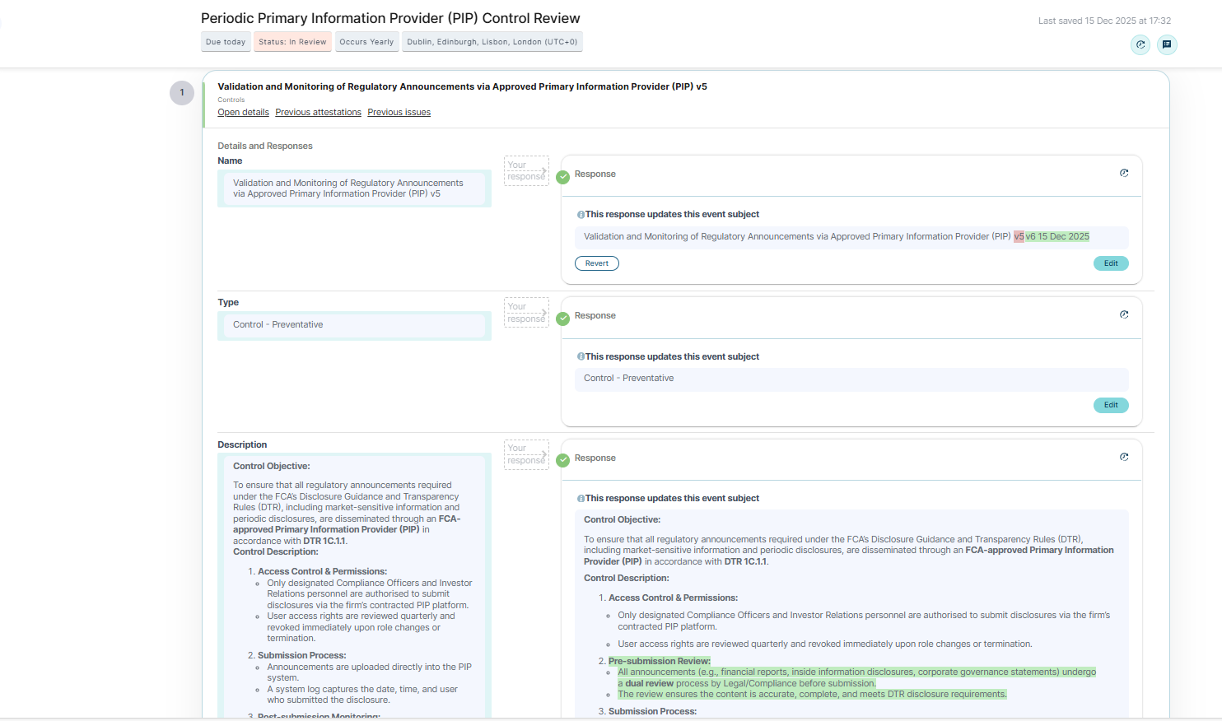Click the history icon on the Type response card
Image resolution: width=1222 pixels, height=721 pixels.
[1124, 314]
